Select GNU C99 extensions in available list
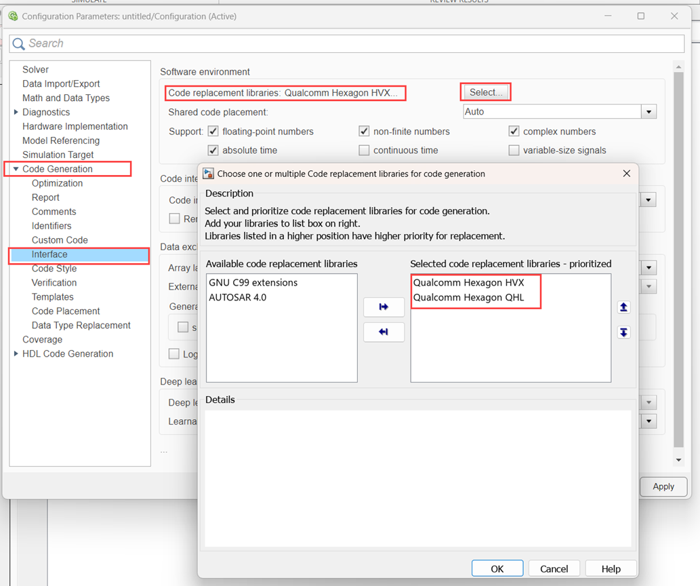The width and height of the screenshot is (700, 586). [253, 283]
